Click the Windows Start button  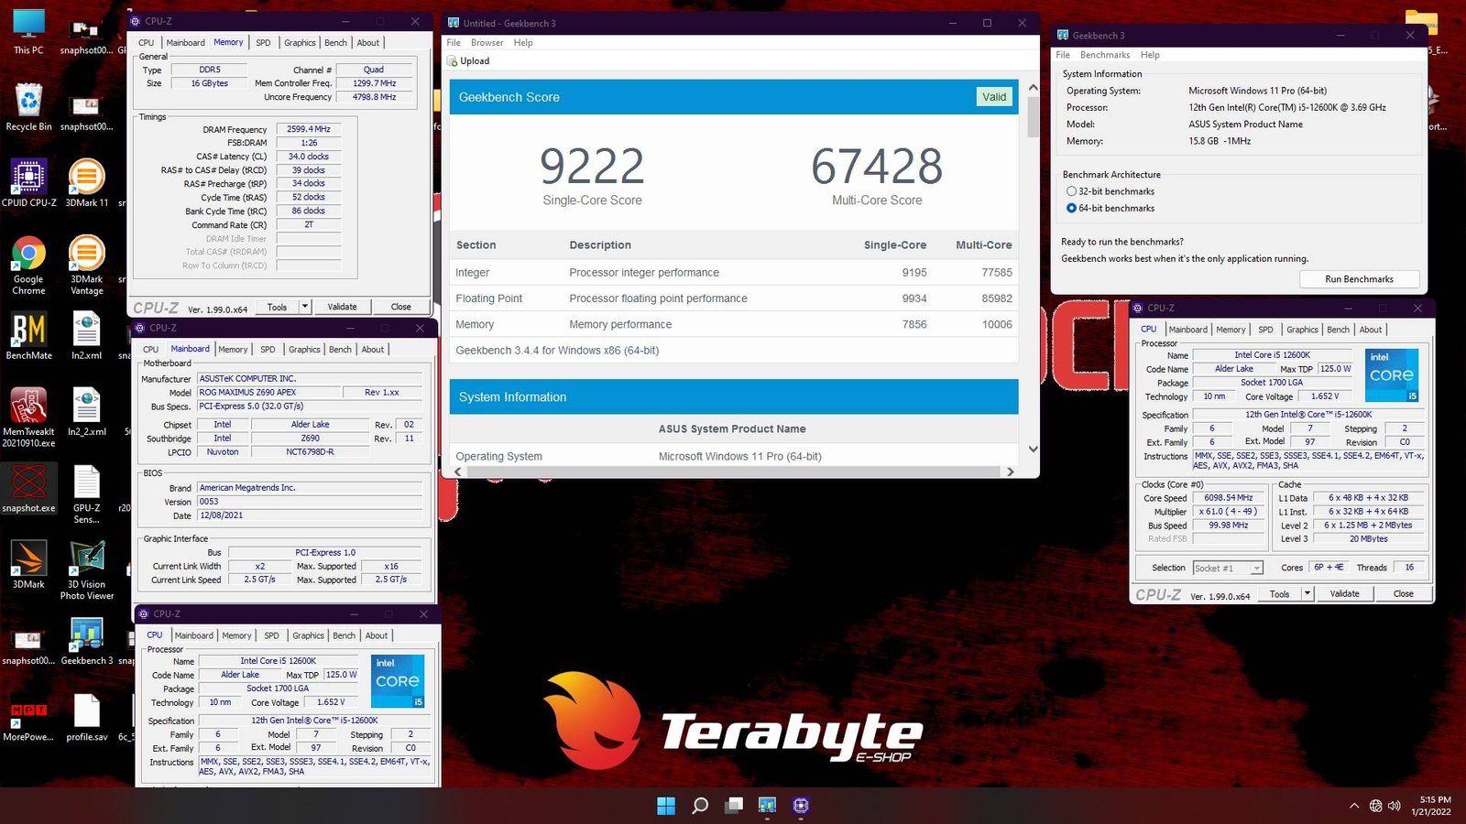(x=666, y=806)
